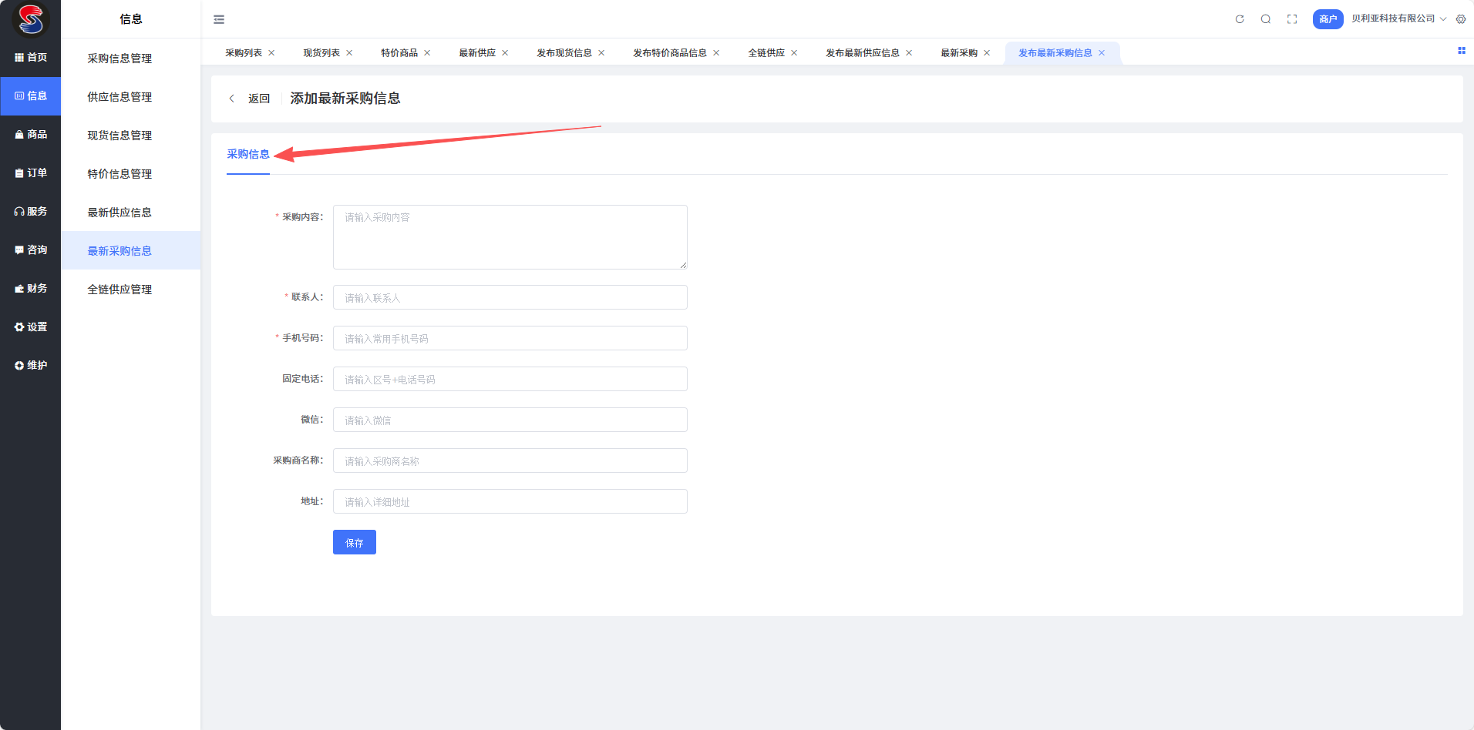The height and width of the screenshot is (730, 1474).
Task: Open the tab grid icon at right
Action: click(x=1461, y=51)
